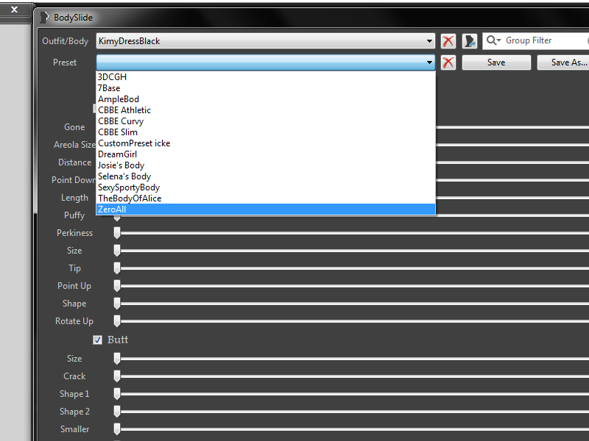Viewport: 589px width, 441px height.
Task: Pick CustomPreset icke entry
Action: [266, 143]
